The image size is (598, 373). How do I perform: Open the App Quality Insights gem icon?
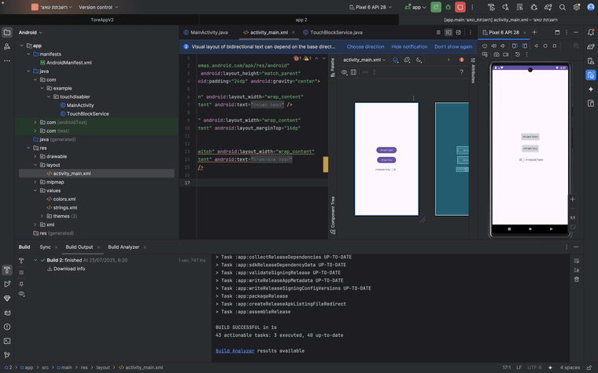[7, 298]
